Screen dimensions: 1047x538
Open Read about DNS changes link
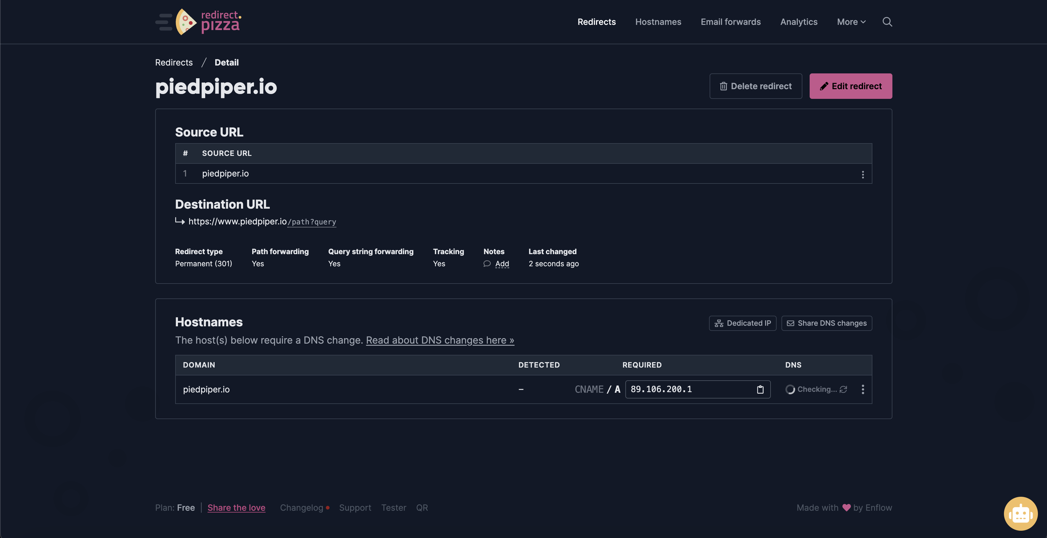pos(440,340)
